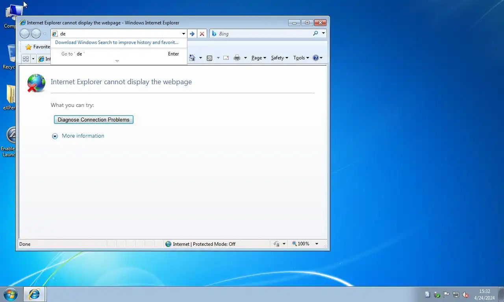Click the More information link
Image resolution: width=504 pixels, height=302 pixels.
(x=83, y=136)
